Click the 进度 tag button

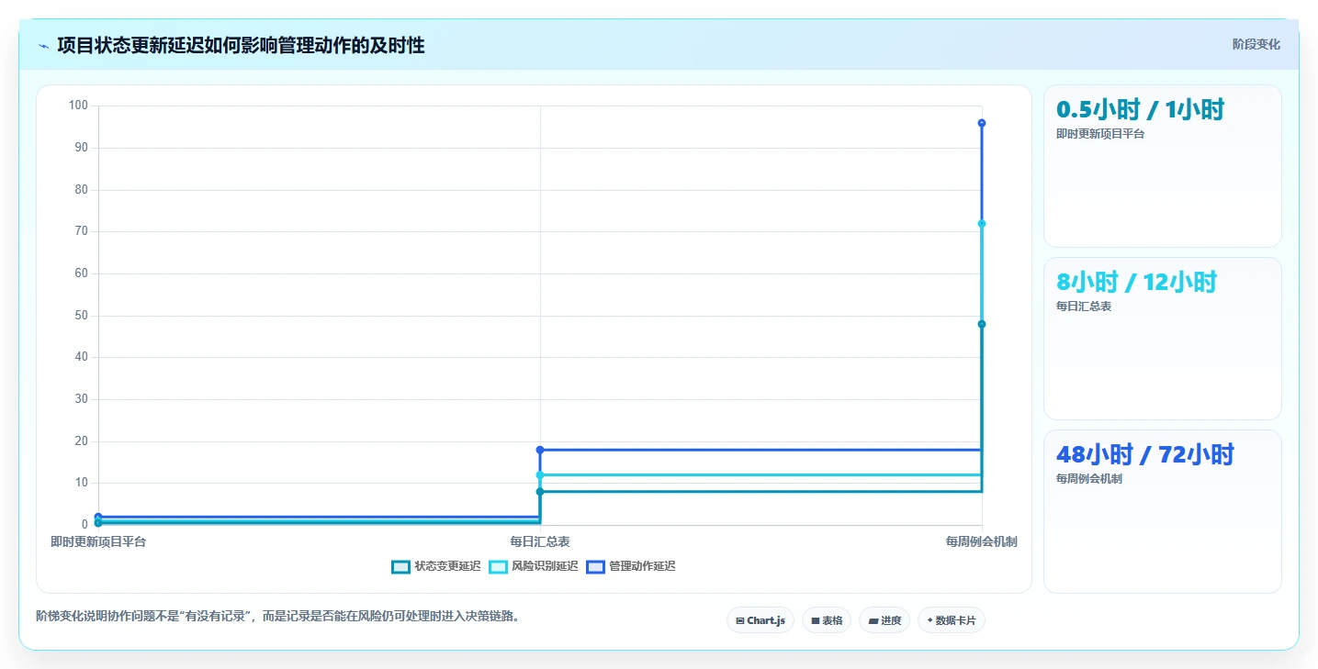point(884,620)
